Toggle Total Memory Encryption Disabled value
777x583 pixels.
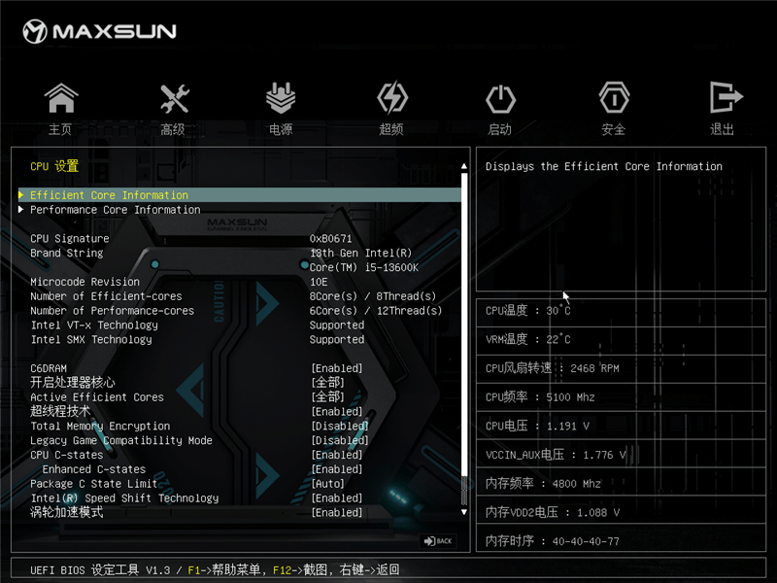[340, 426]
